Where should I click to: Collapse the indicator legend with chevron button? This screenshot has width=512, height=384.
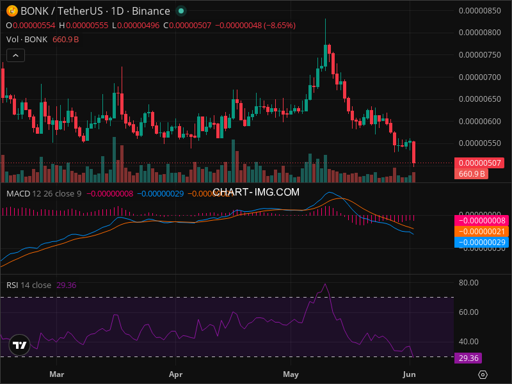(15, 56)
